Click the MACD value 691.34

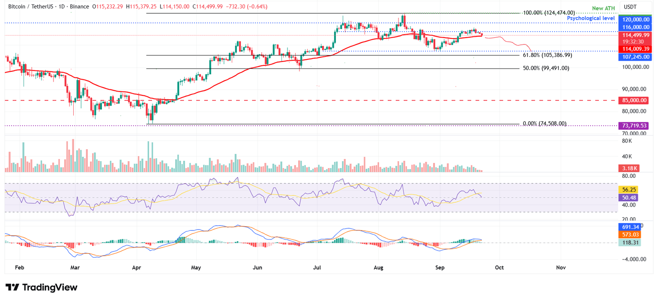point(629,227)
